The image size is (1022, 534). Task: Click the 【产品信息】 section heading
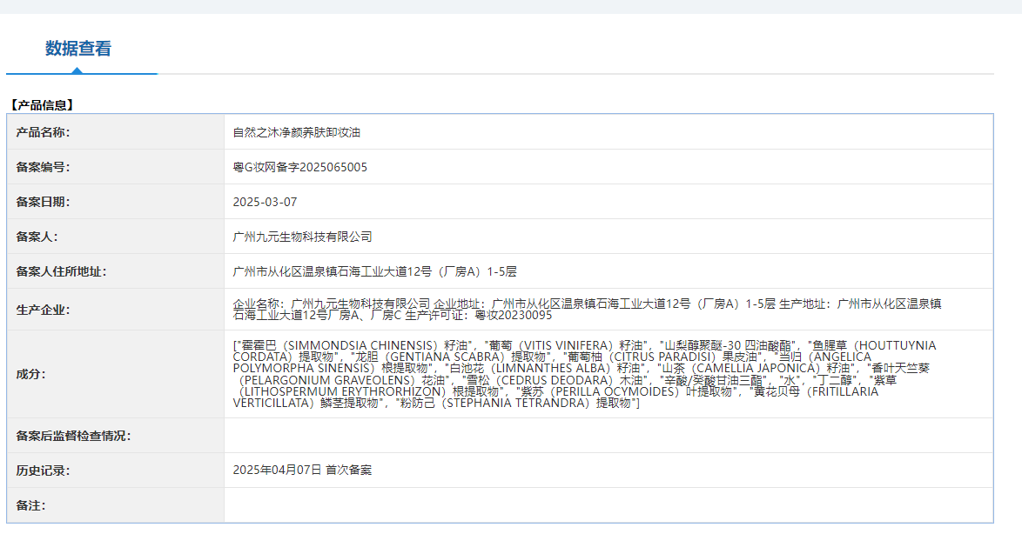click(x=42, y=105)
